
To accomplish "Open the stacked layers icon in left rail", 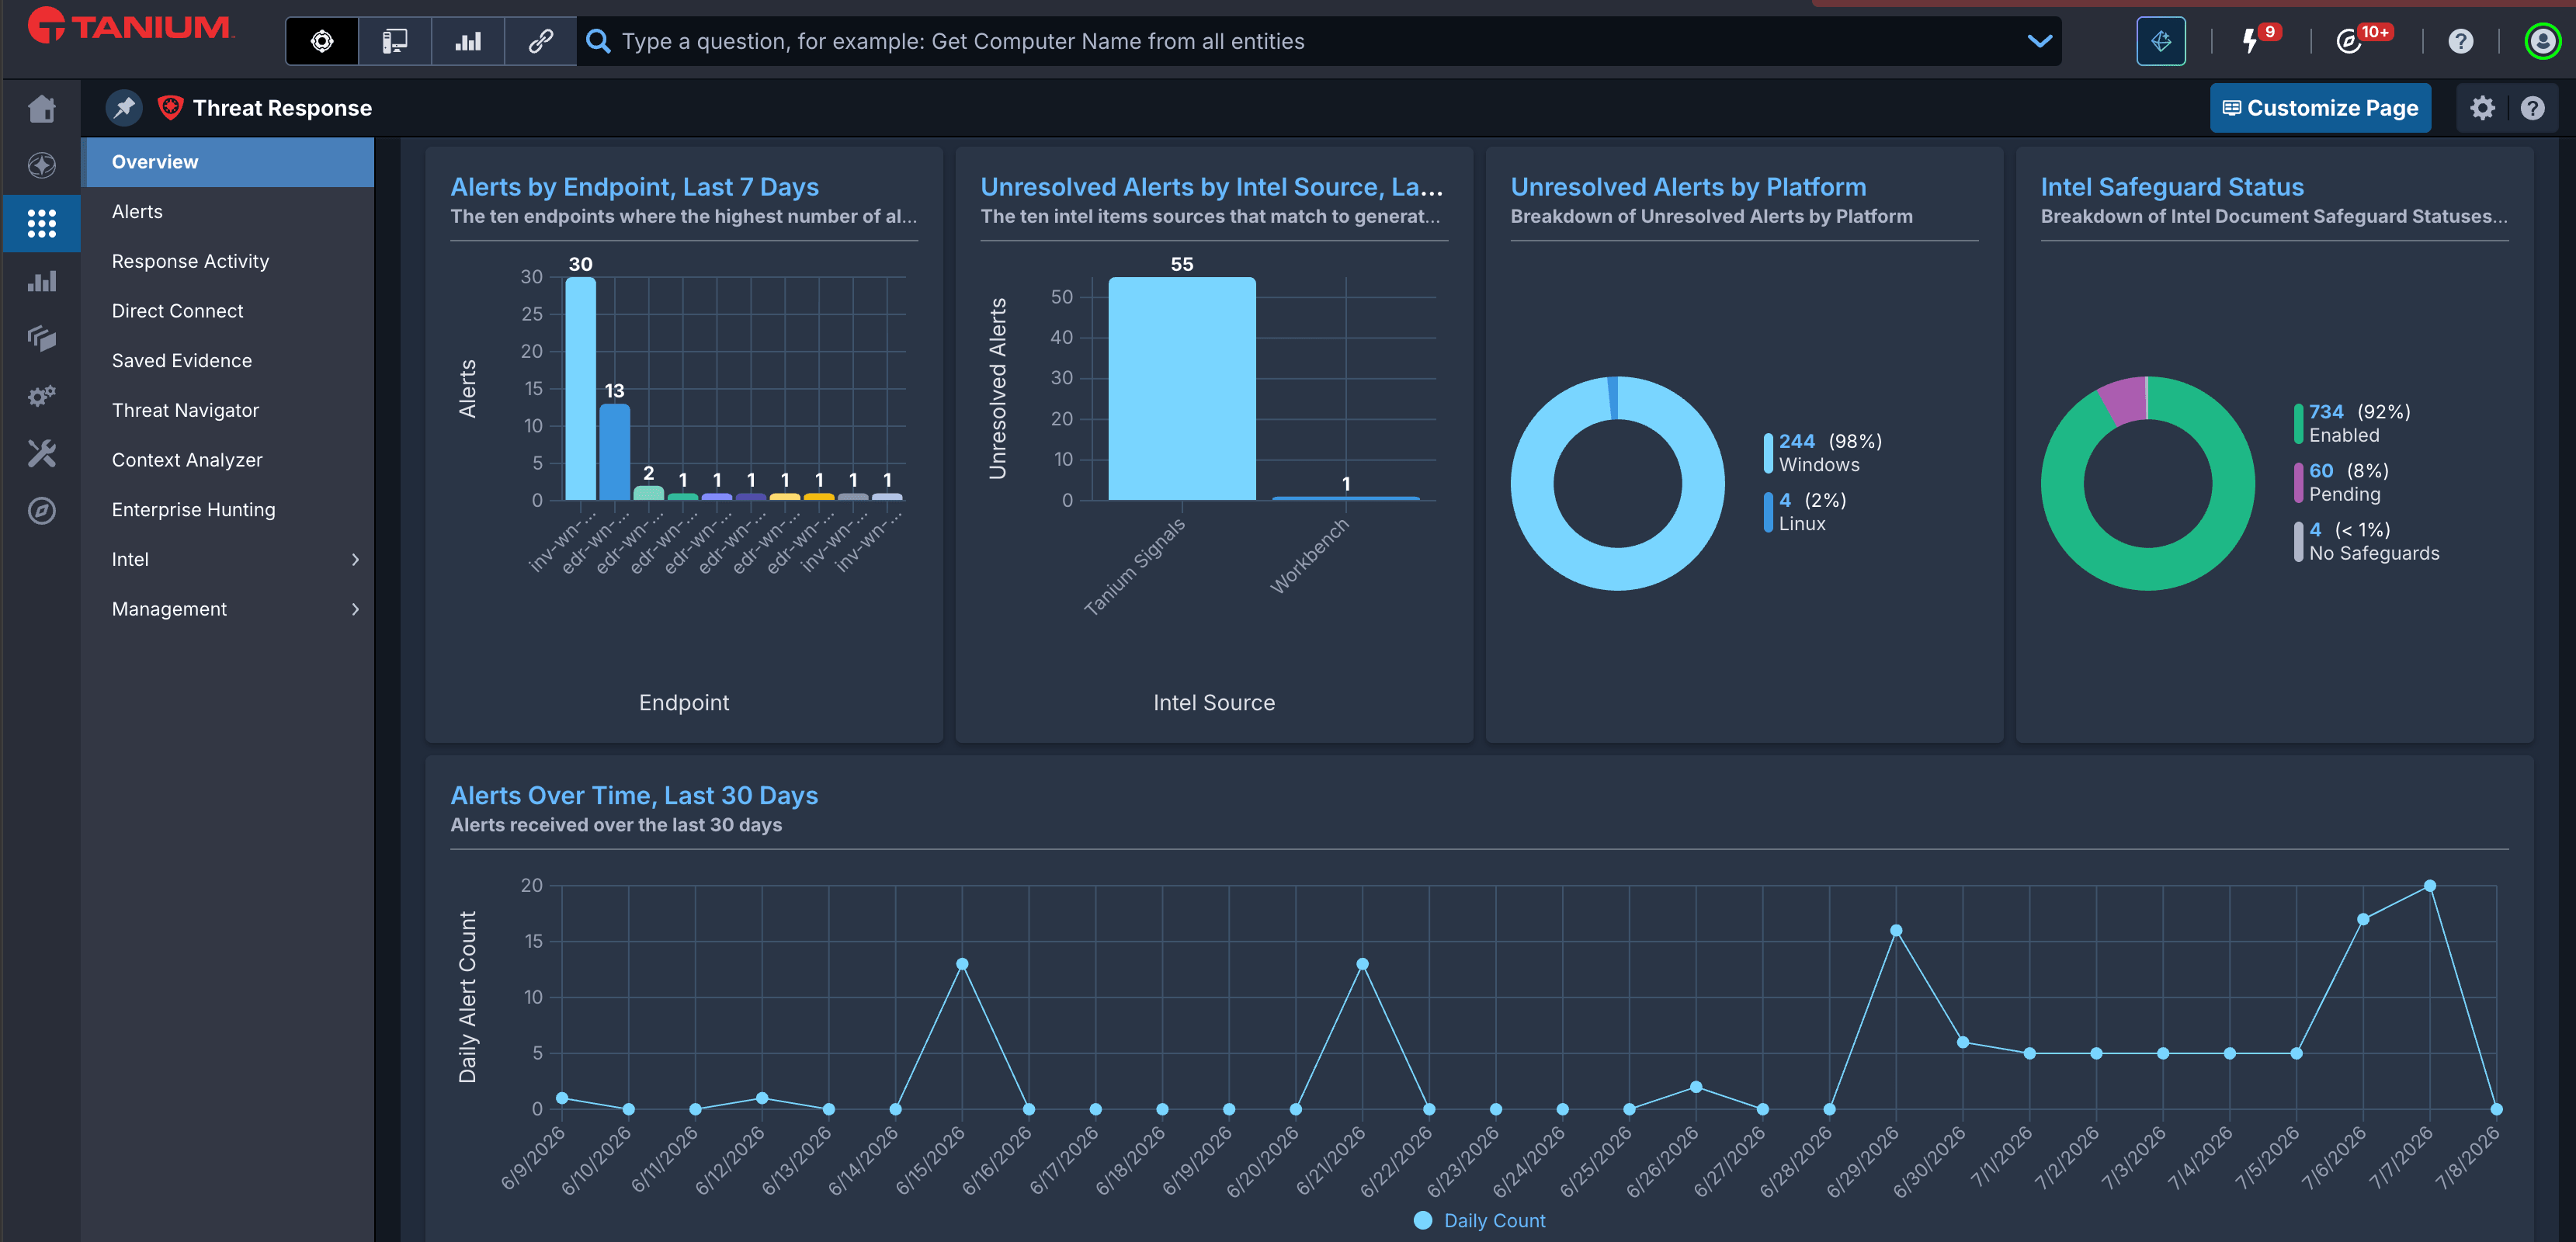I will pos(41,338).
